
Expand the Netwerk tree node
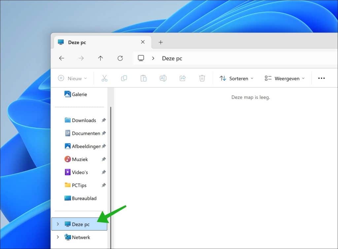point(58,237)
